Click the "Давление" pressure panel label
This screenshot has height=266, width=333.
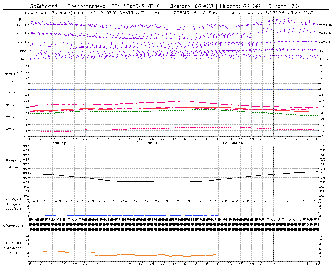(x=14, y=161)
